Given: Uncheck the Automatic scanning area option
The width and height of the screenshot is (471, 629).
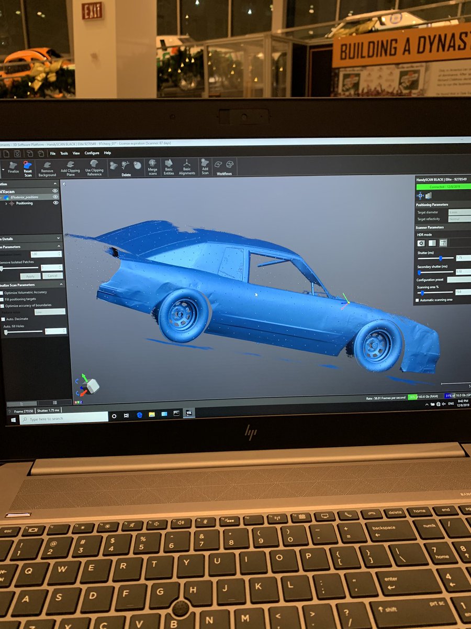Looking at the screenshot, I should (x=417, y=300).
